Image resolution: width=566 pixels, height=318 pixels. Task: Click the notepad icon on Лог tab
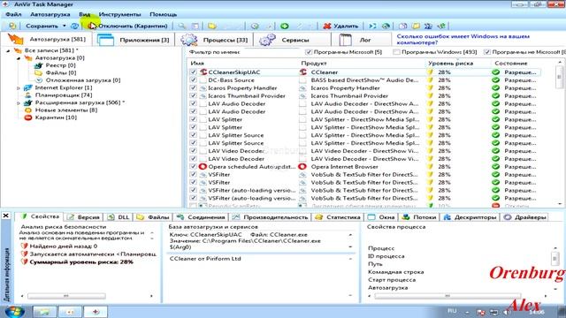coord(345,40)
